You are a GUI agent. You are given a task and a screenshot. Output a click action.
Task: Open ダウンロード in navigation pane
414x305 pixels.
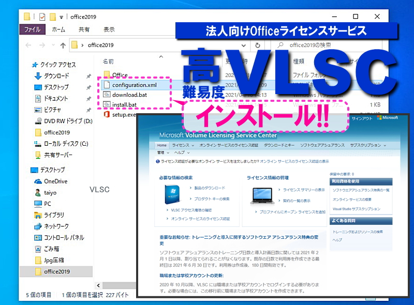[x=52, y=76]
